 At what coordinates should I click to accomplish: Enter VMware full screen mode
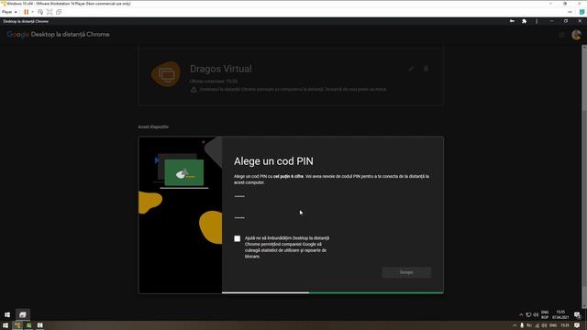[x=50, y=12]
